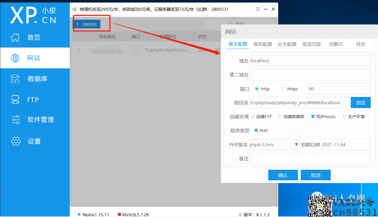Click the 版本: 8.1.1.3 text
This screenshot has height=217, width=378.
coord(257,214)
